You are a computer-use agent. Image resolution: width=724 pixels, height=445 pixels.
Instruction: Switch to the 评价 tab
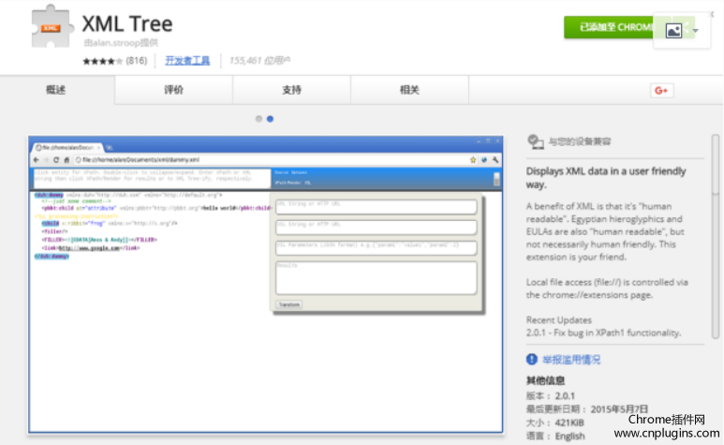click(173, 90)
